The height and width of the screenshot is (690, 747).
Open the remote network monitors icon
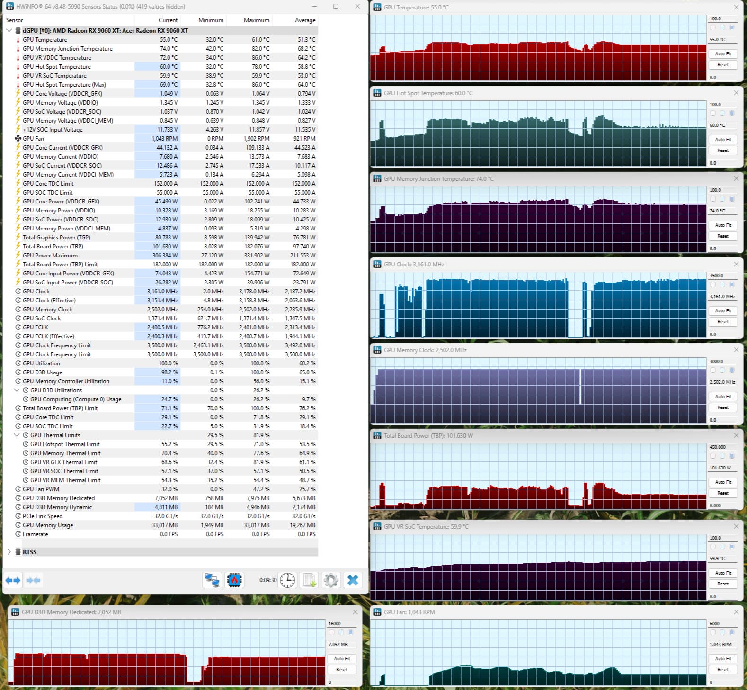click(x=212, y=580)
